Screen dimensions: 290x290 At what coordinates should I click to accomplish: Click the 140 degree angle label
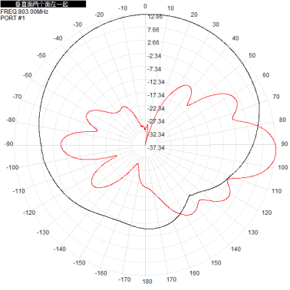point(236,249)
